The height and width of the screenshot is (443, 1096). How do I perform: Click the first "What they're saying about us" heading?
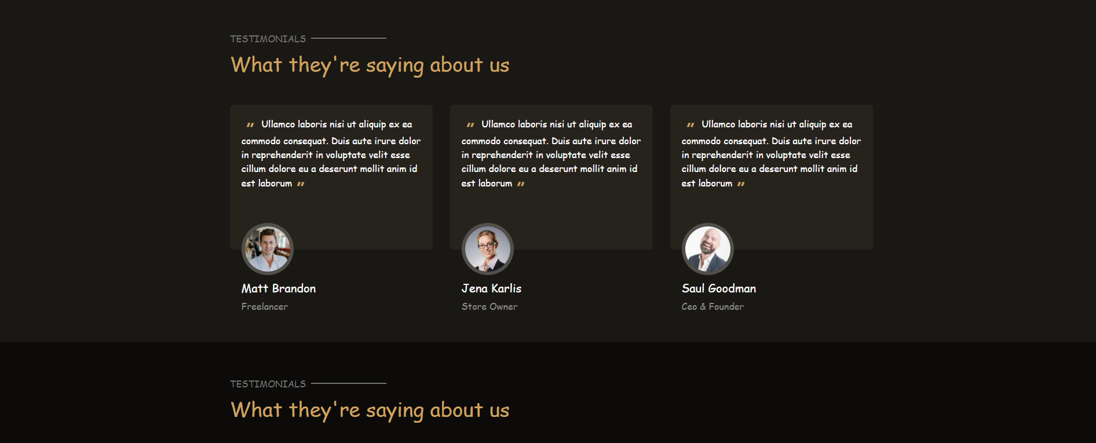click(x=370, y=65)
